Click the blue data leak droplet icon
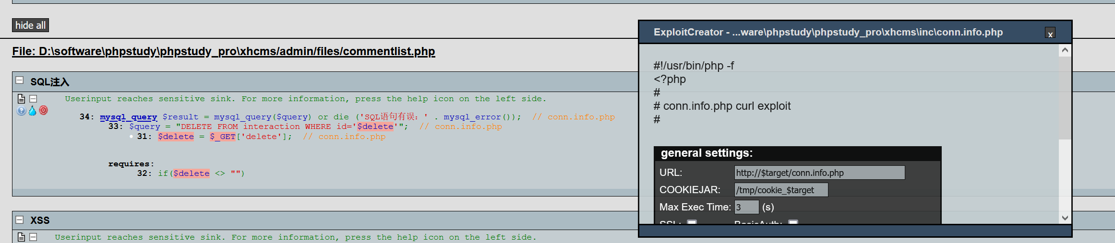1115x243 pixels. point(32,111)
